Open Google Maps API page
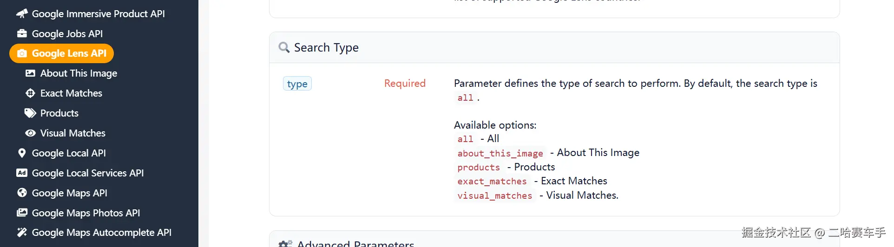The height and width of the screenshot is (247, 894). click(69, 193)
